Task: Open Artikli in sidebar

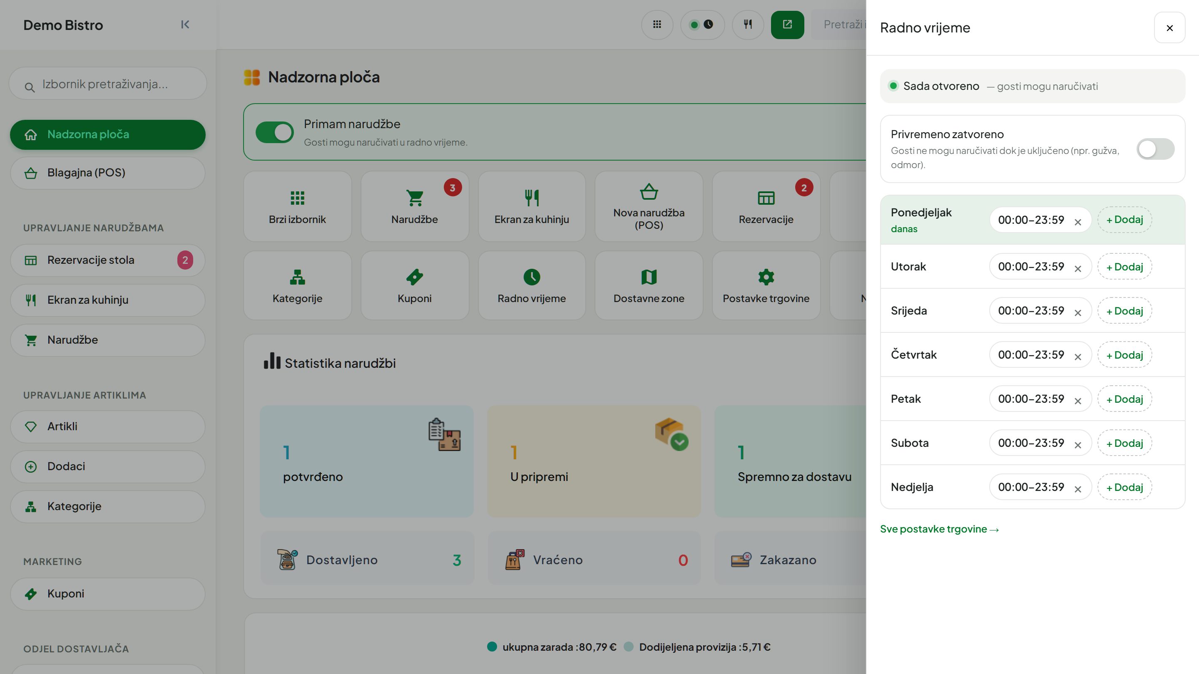Action: pos(107,426)
